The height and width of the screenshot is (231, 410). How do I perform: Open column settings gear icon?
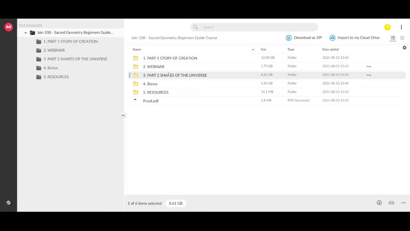tap(405, 48)
